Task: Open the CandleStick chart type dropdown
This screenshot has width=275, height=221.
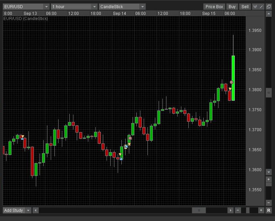Action: pos(142,7)
